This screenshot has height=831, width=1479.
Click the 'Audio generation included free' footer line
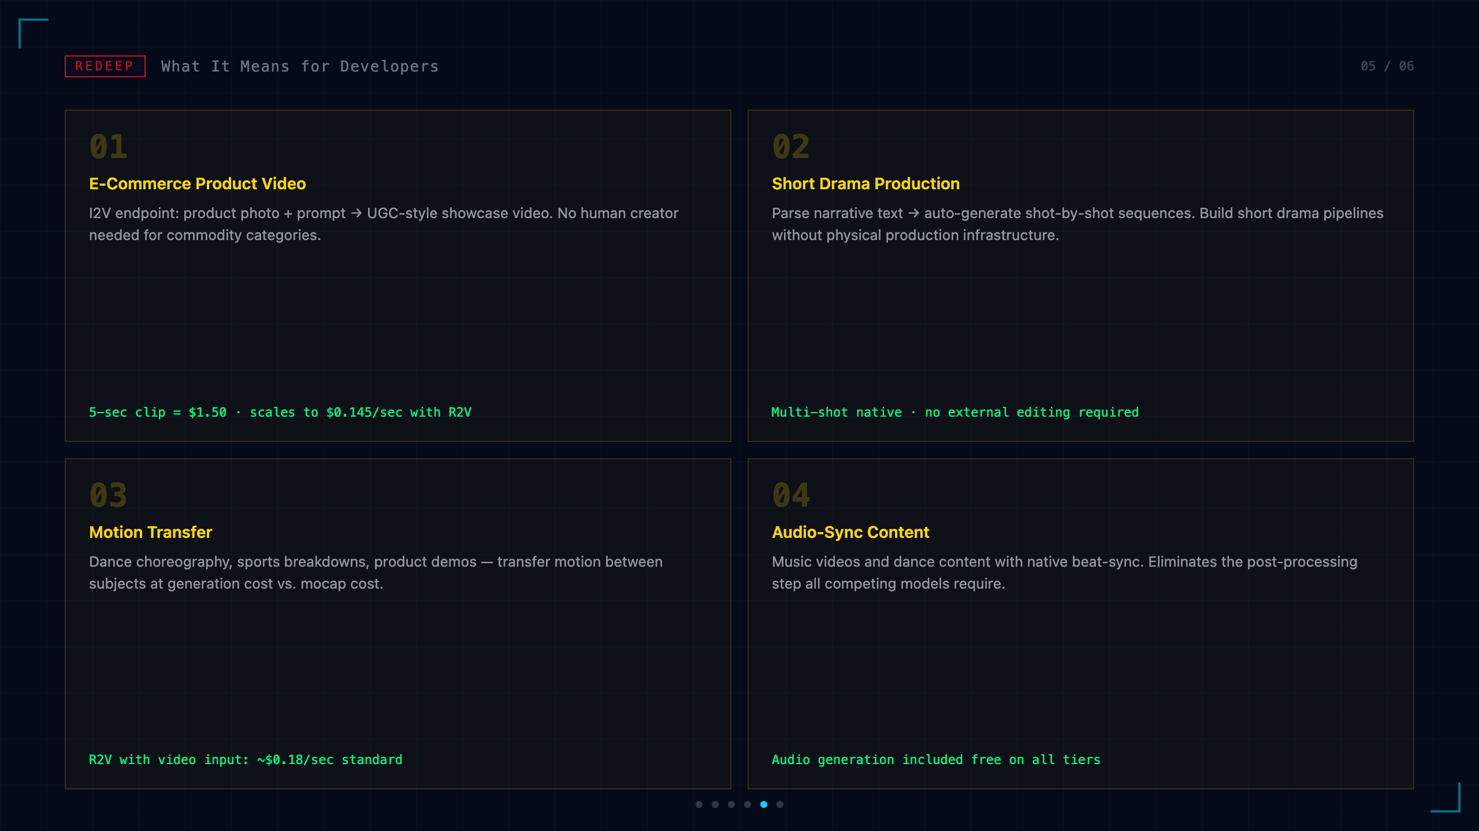[x=936, y=759]
